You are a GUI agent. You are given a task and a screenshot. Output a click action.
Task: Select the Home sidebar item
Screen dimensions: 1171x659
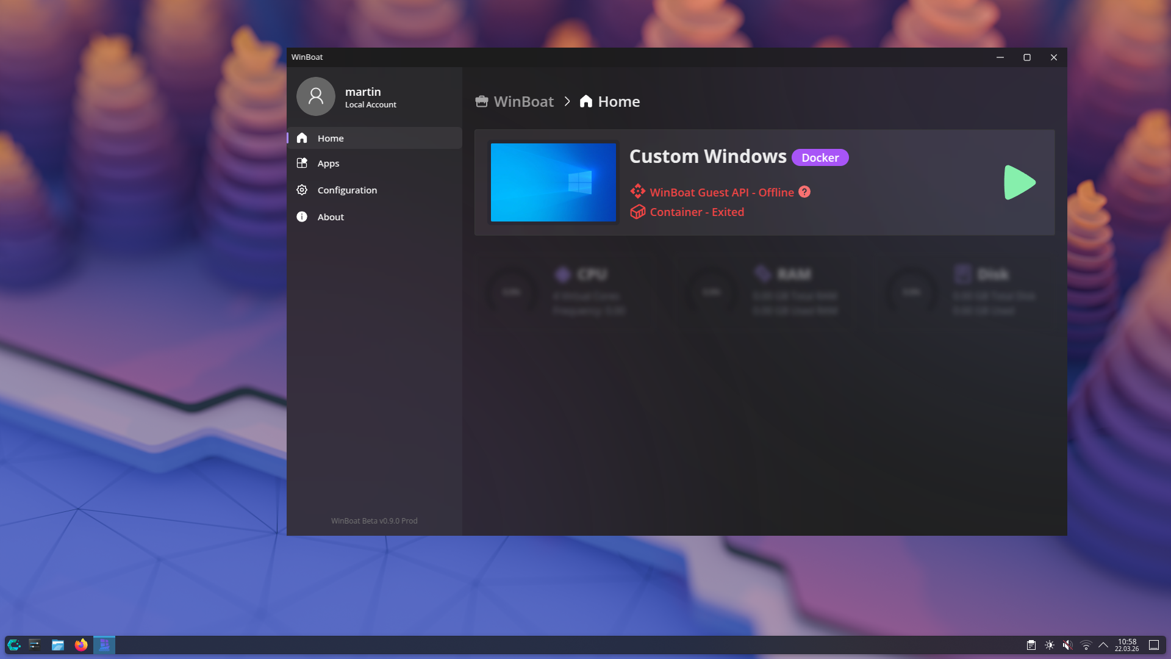click(x=331, y=139)
